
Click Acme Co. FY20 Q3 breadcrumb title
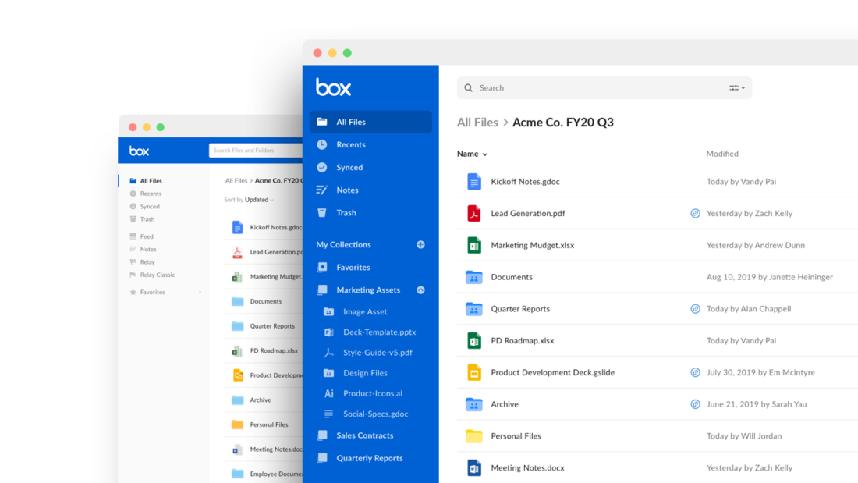coord(562,123)
